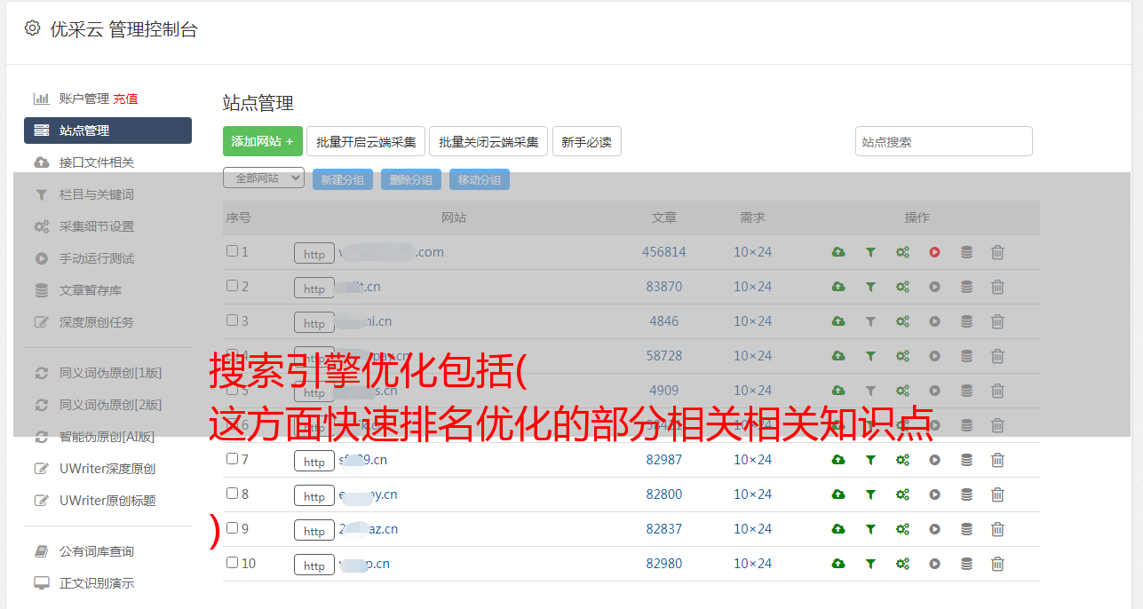Click the play icon in the 82837 row
The image size is (1143, 609).
coord(934,529)
